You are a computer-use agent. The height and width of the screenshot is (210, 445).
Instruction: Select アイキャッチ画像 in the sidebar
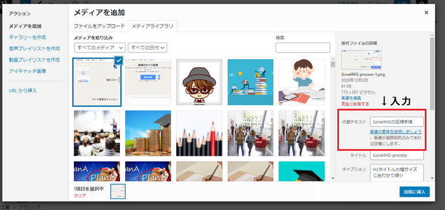[28, 71]
